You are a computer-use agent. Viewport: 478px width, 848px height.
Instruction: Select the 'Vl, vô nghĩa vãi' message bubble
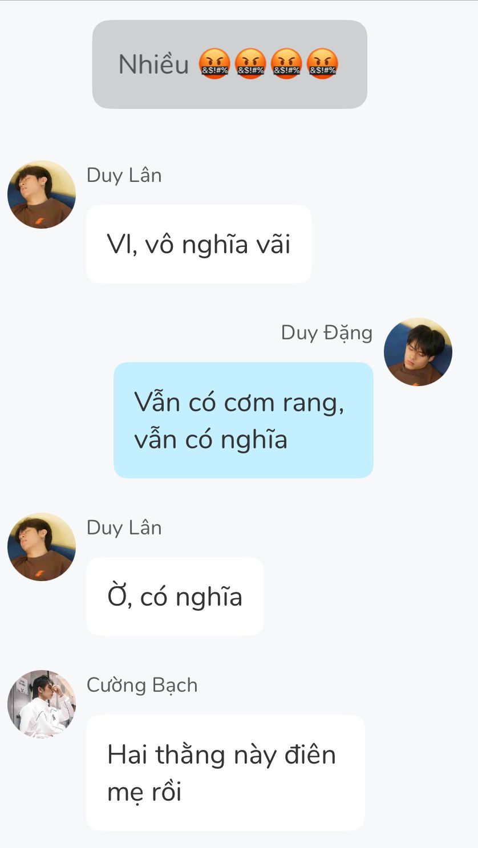click(x=199, y=244)
